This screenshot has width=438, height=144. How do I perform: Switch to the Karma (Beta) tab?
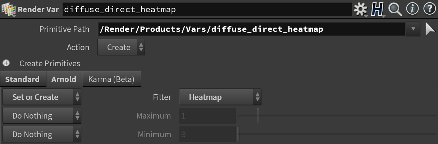tap(111, 79)
